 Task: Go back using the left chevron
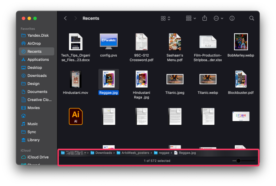(65, 18)
